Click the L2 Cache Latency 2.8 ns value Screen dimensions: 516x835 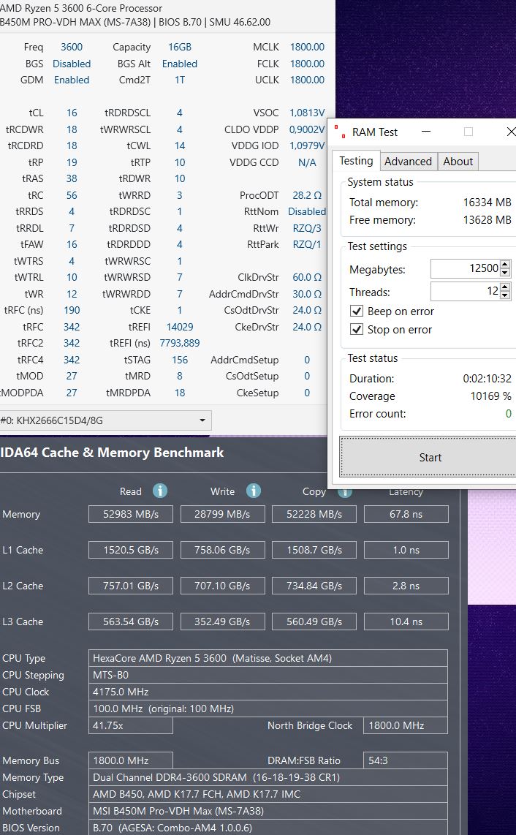click(x=406, y=586)
